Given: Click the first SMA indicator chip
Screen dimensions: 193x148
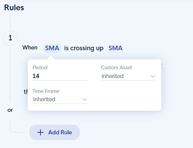Looking at the screenshot, I should pyautogui.click(x=52, y=48).
